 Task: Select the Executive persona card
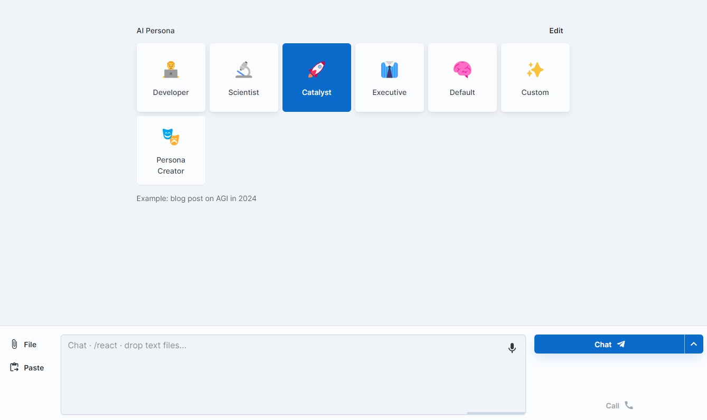click(390, 78)
